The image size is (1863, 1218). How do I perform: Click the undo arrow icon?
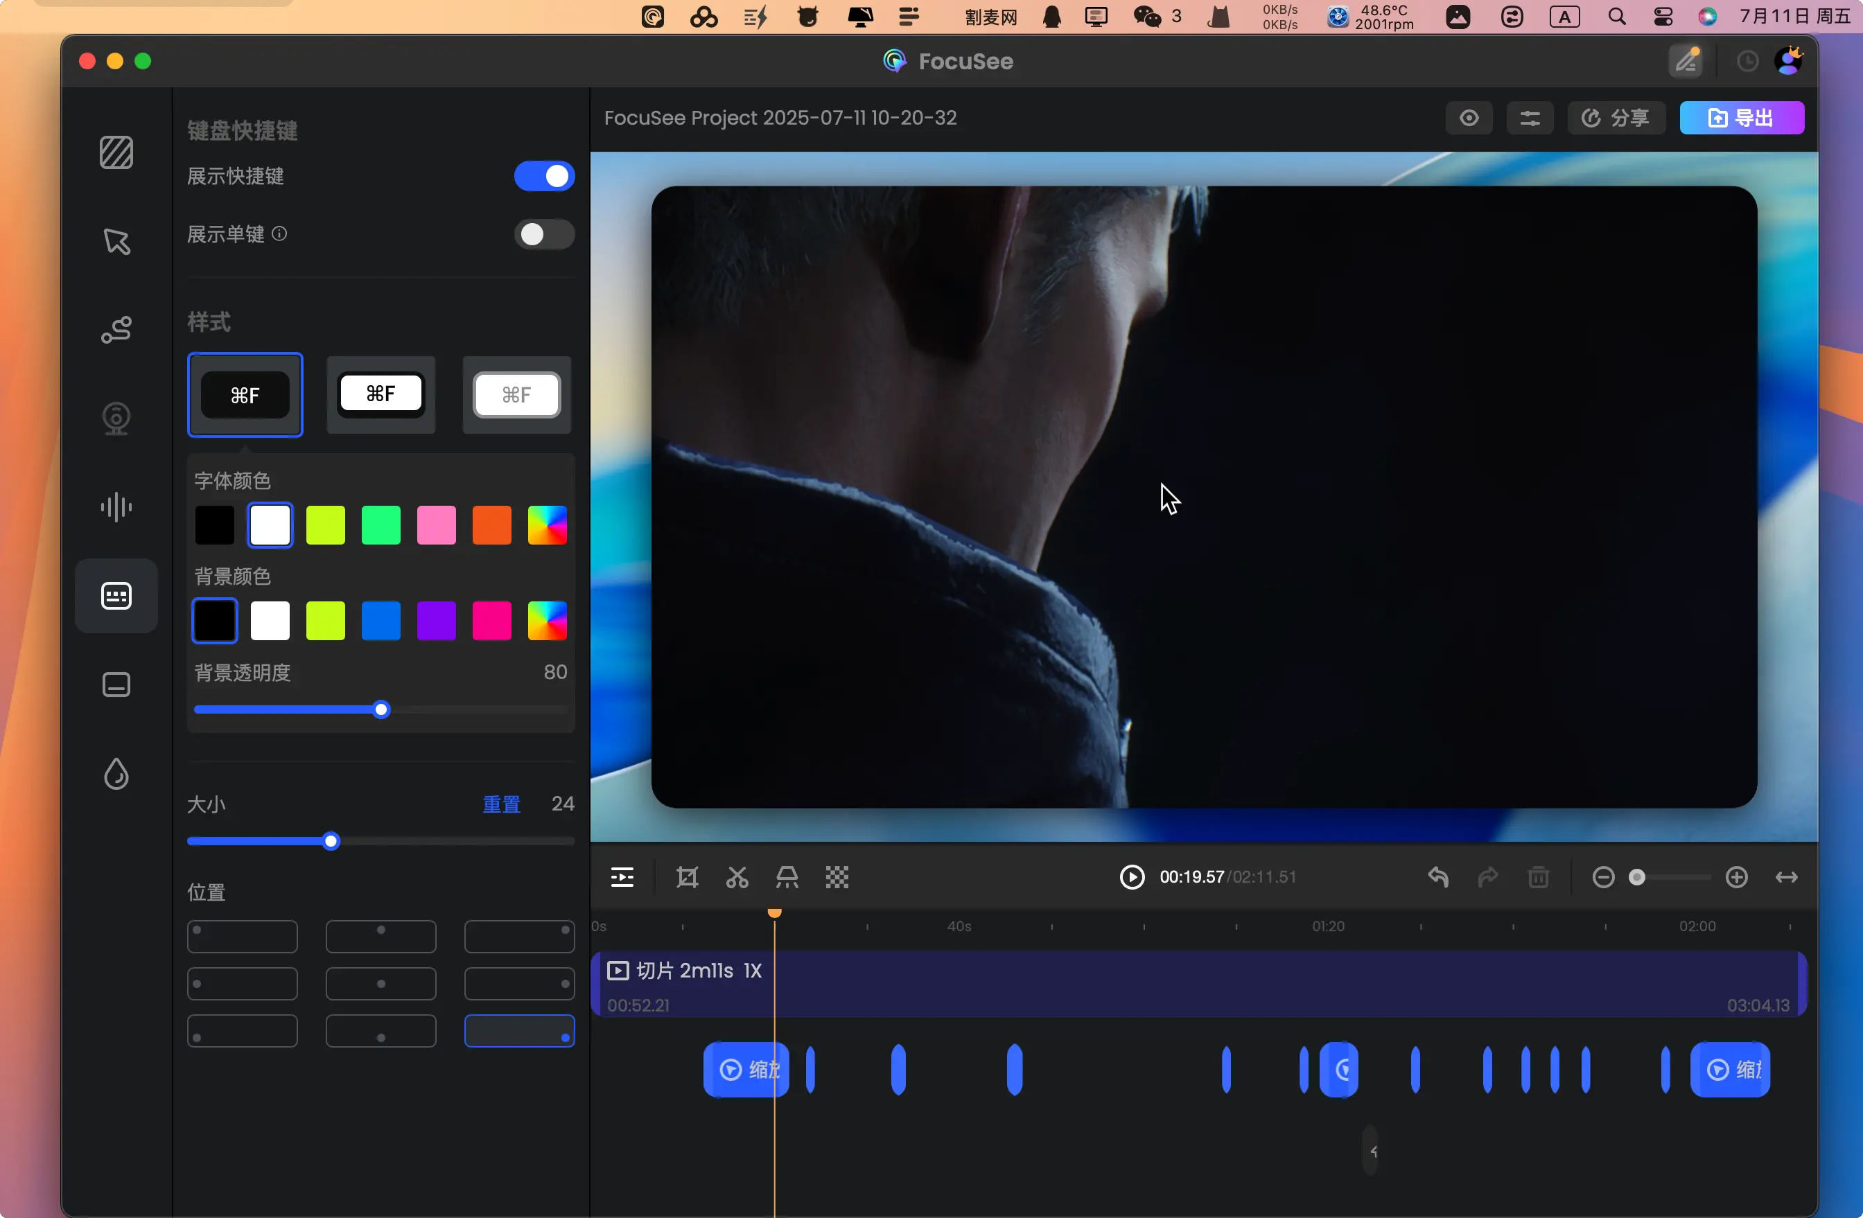pos(1438,877)
